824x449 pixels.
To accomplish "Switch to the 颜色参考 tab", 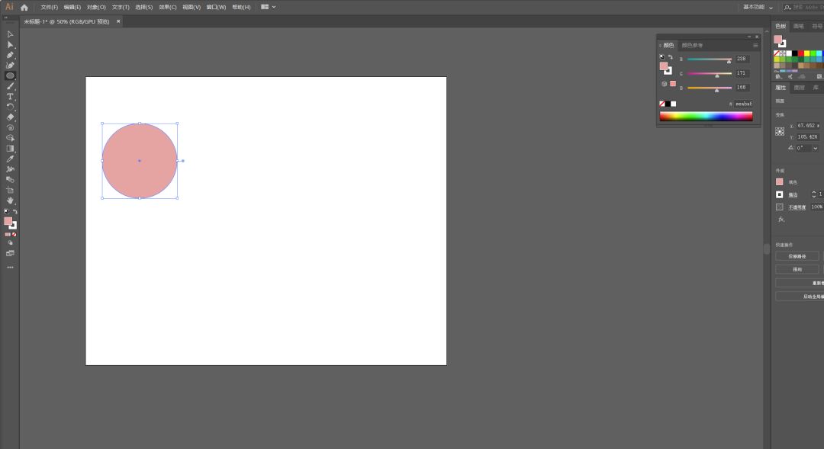I will [x=692, y=45].
